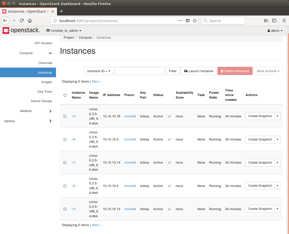
Task: Create Snapshot for instance i-9
Action: coord(260,116)
